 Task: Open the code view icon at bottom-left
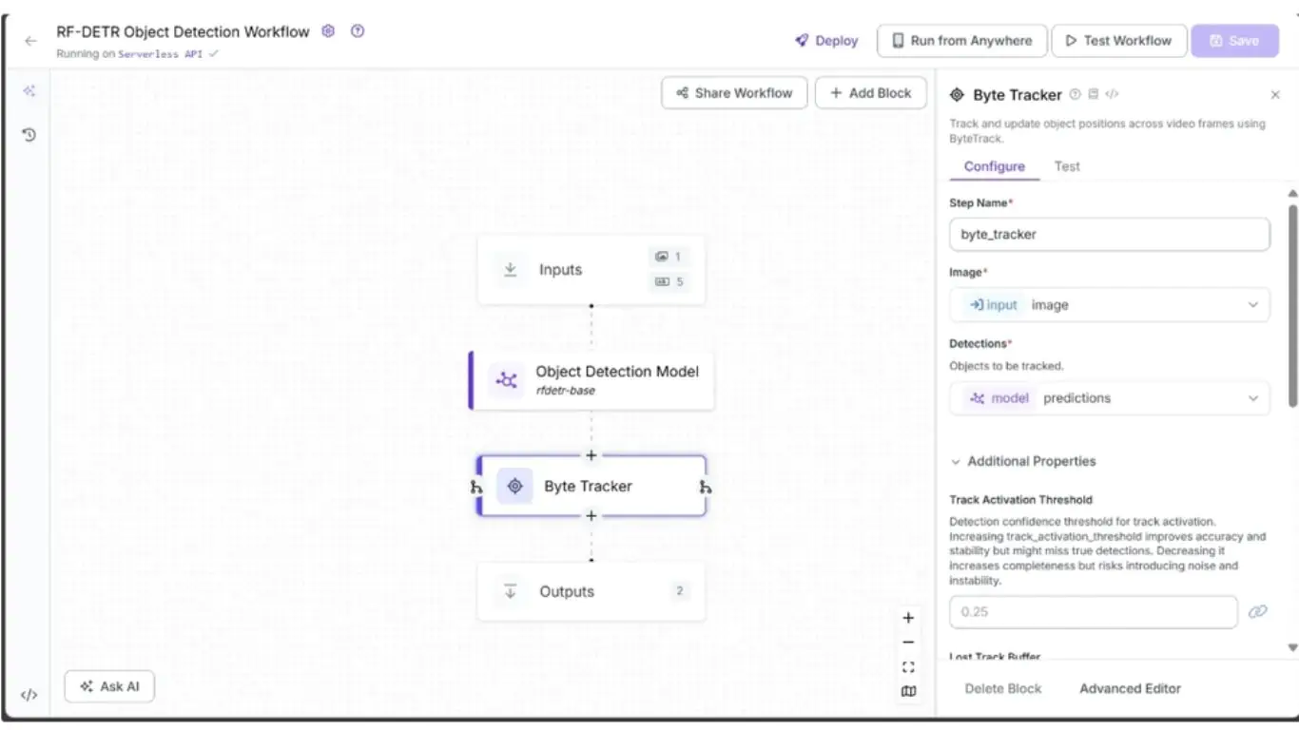point(29,695)
